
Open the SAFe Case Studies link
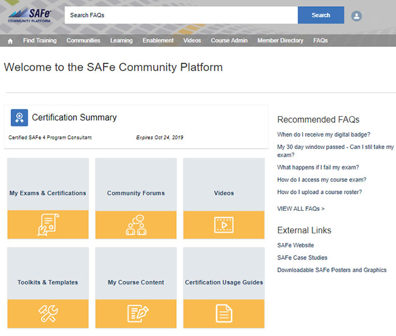pyautogui.click(x=302, y=258)
